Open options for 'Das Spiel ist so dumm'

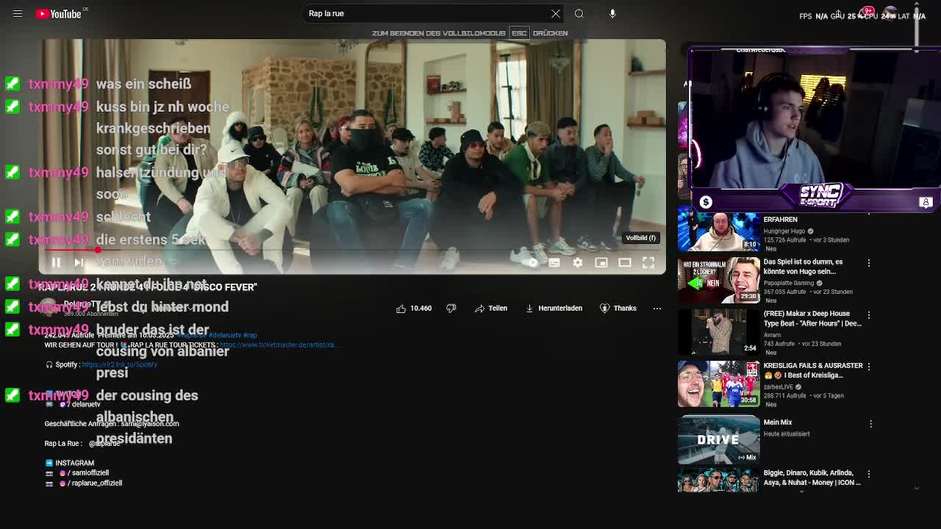point(869,263)
